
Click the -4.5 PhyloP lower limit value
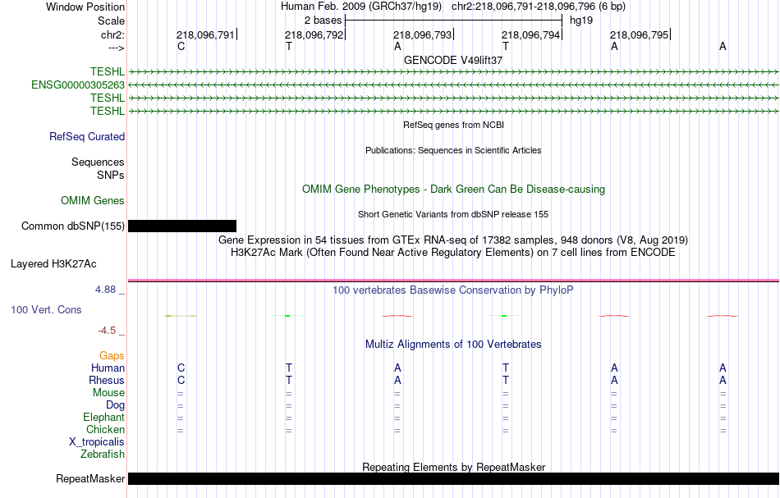(107, 331)
